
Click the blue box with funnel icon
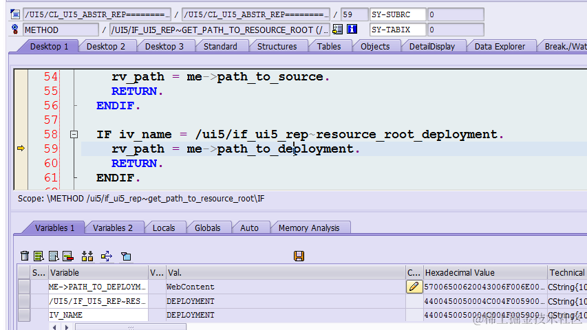coord(126,256)
